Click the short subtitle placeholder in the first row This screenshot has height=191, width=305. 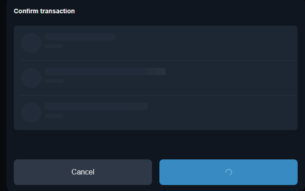click(x=54, y=46)
